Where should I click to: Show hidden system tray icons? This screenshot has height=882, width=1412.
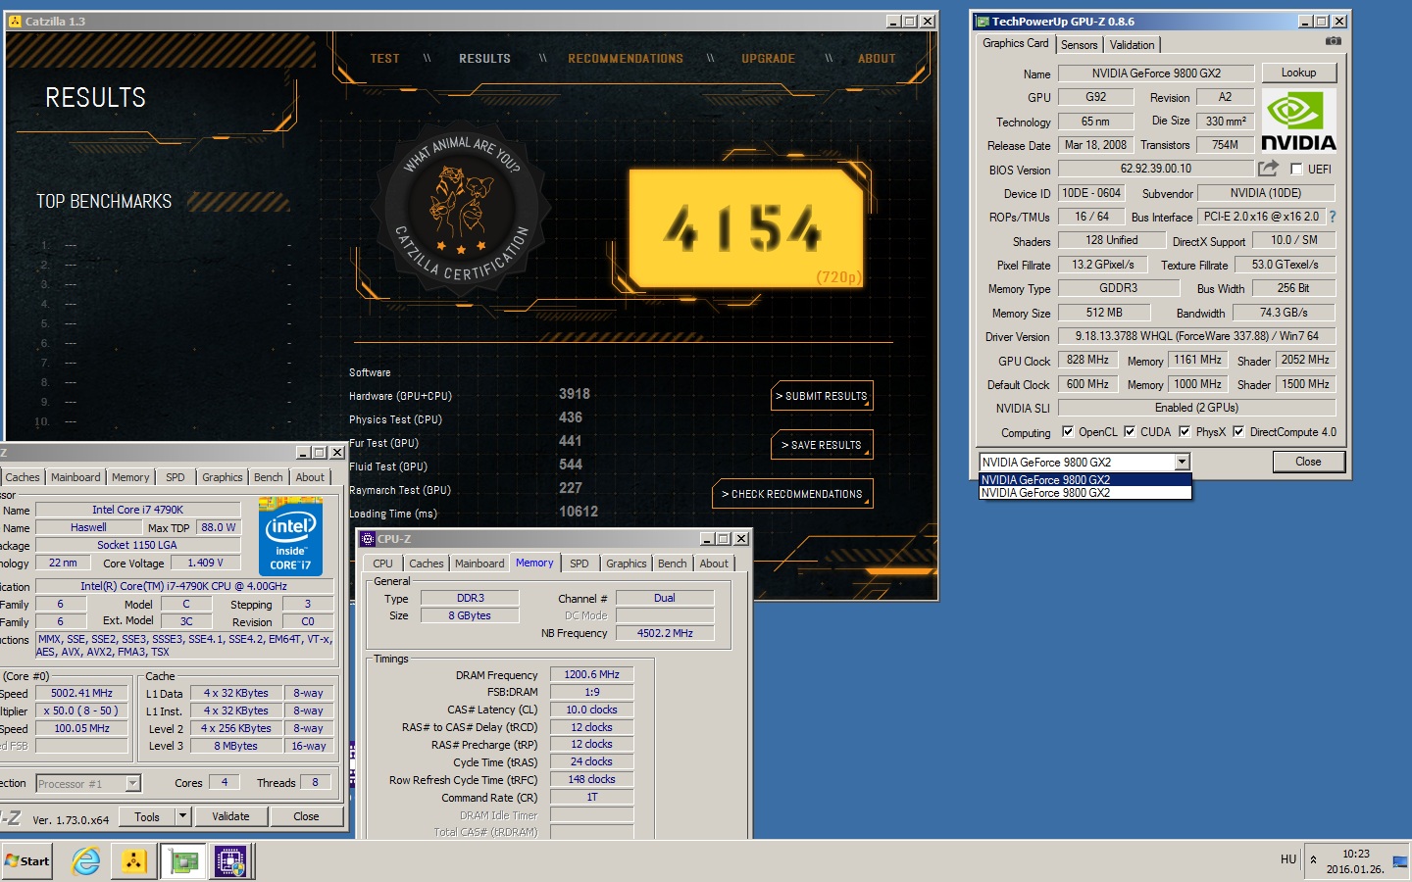click(1314, 860)
